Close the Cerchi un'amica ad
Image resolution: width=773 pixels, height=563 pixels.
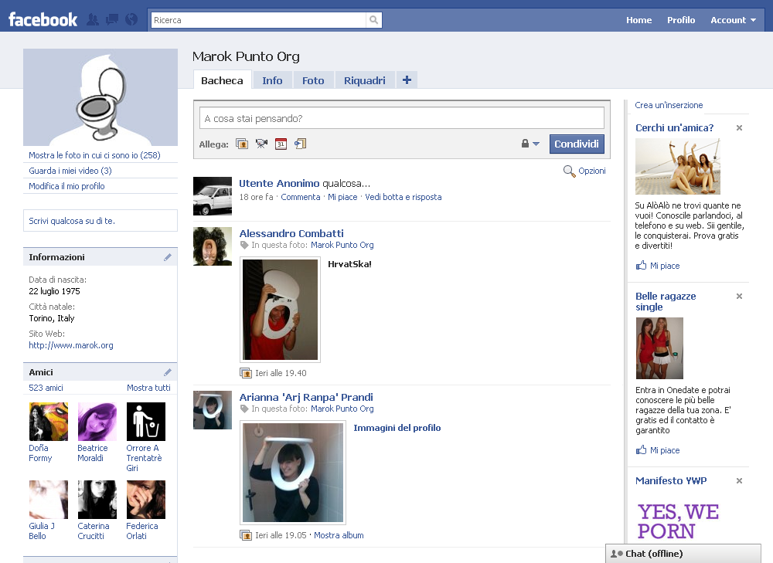[x=739, y=128]
